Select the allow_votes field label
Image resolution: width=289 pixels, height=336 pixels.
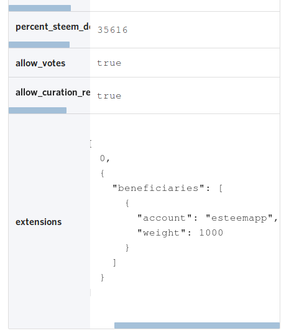(x=40, y=63)
